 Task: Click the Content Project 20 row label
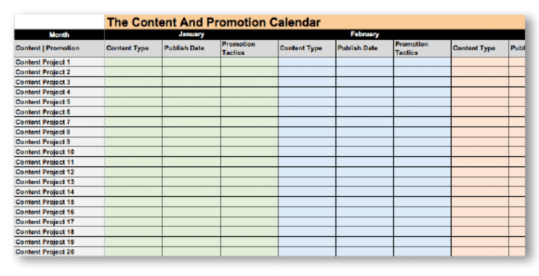45,252
